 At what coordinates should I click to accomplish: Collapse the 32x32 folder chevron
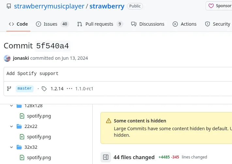pos(12,147)
